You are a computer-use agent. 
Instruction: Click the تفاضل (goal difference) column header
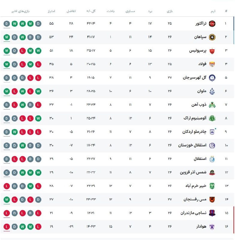pos(71,11)
